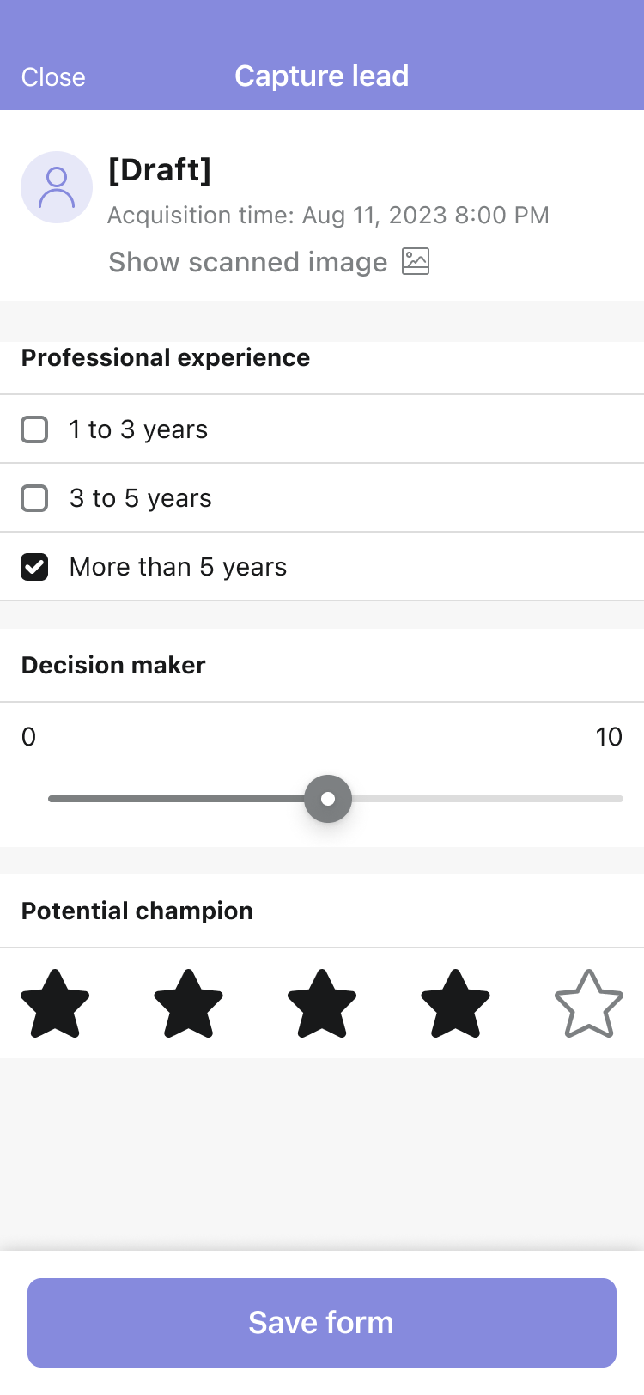This screenshot has height=1395, width=644.
Task: Select the second star rating
Action: pos(188,1003)
